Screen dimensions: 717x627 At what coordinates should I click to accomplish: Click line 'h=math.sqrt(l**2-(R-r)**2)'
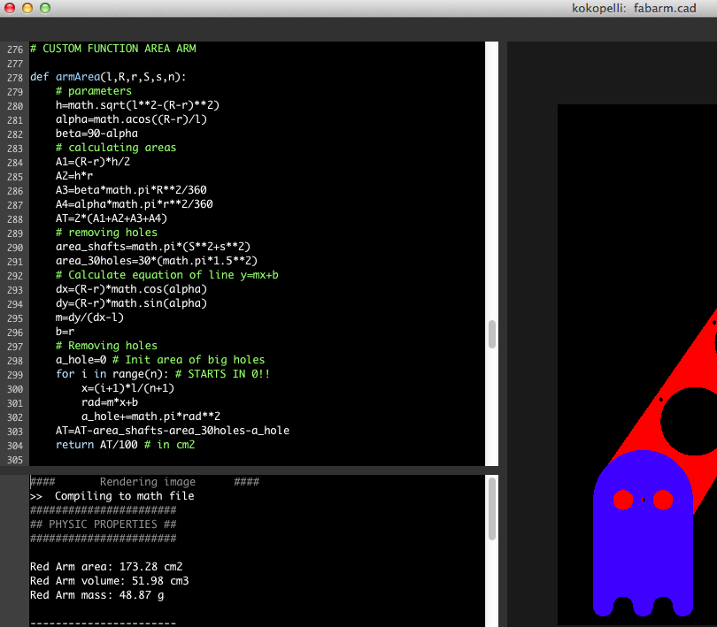(x=137, y=105)
